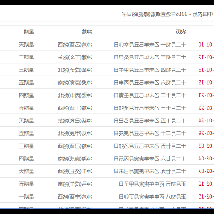The image size is (214, 214).
Task: Click 星期三 in the 01-13 row
Action: (x=27, y=70)
